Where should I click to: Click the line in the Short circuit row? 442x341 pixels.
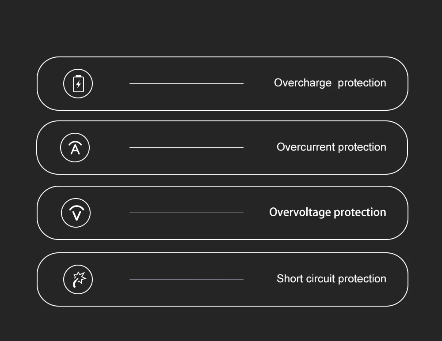click(x=187, y=279)
